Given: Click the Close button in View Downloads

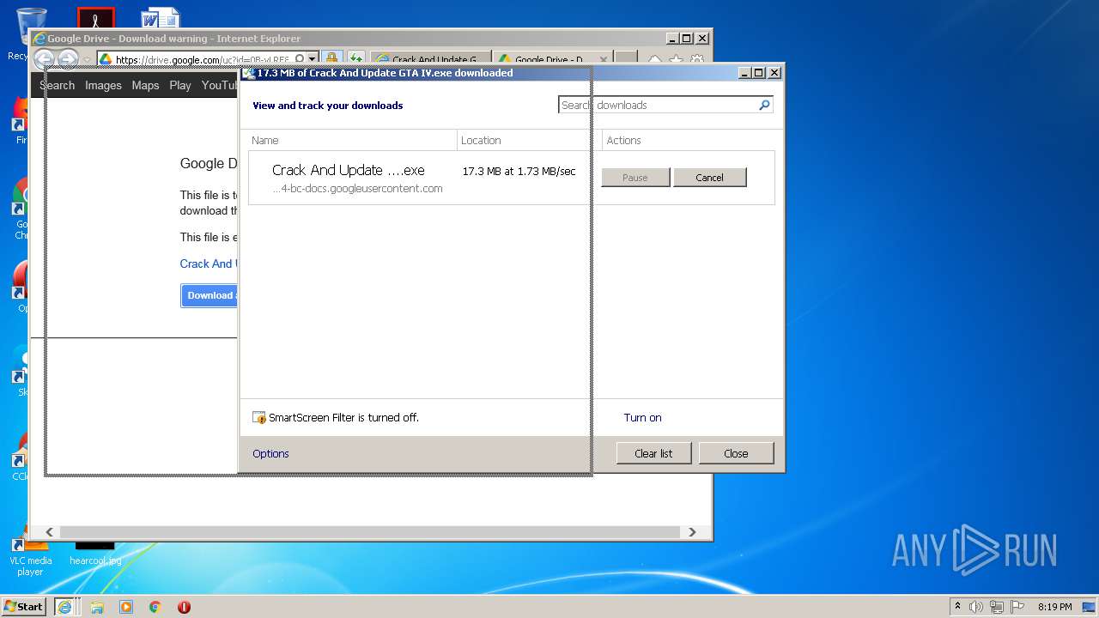Looking at the screenshot, I should click(736, 453).
